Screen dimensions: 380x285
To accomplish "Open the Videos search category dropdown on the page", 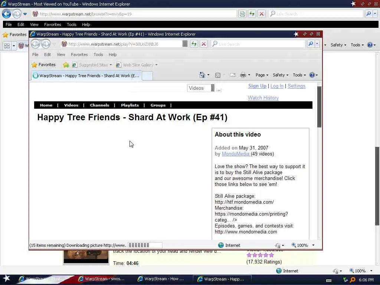I will [x=201, y=88].
